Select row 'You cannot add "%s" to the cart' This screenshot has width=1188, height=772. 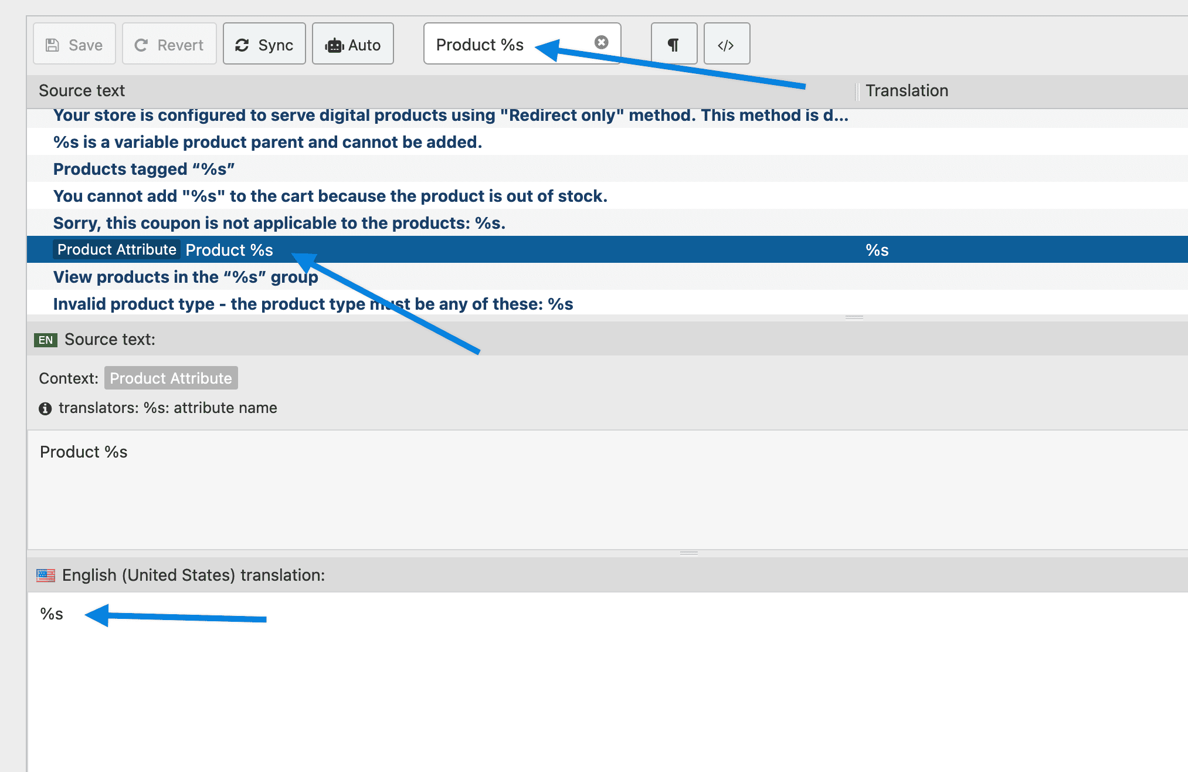607,196
